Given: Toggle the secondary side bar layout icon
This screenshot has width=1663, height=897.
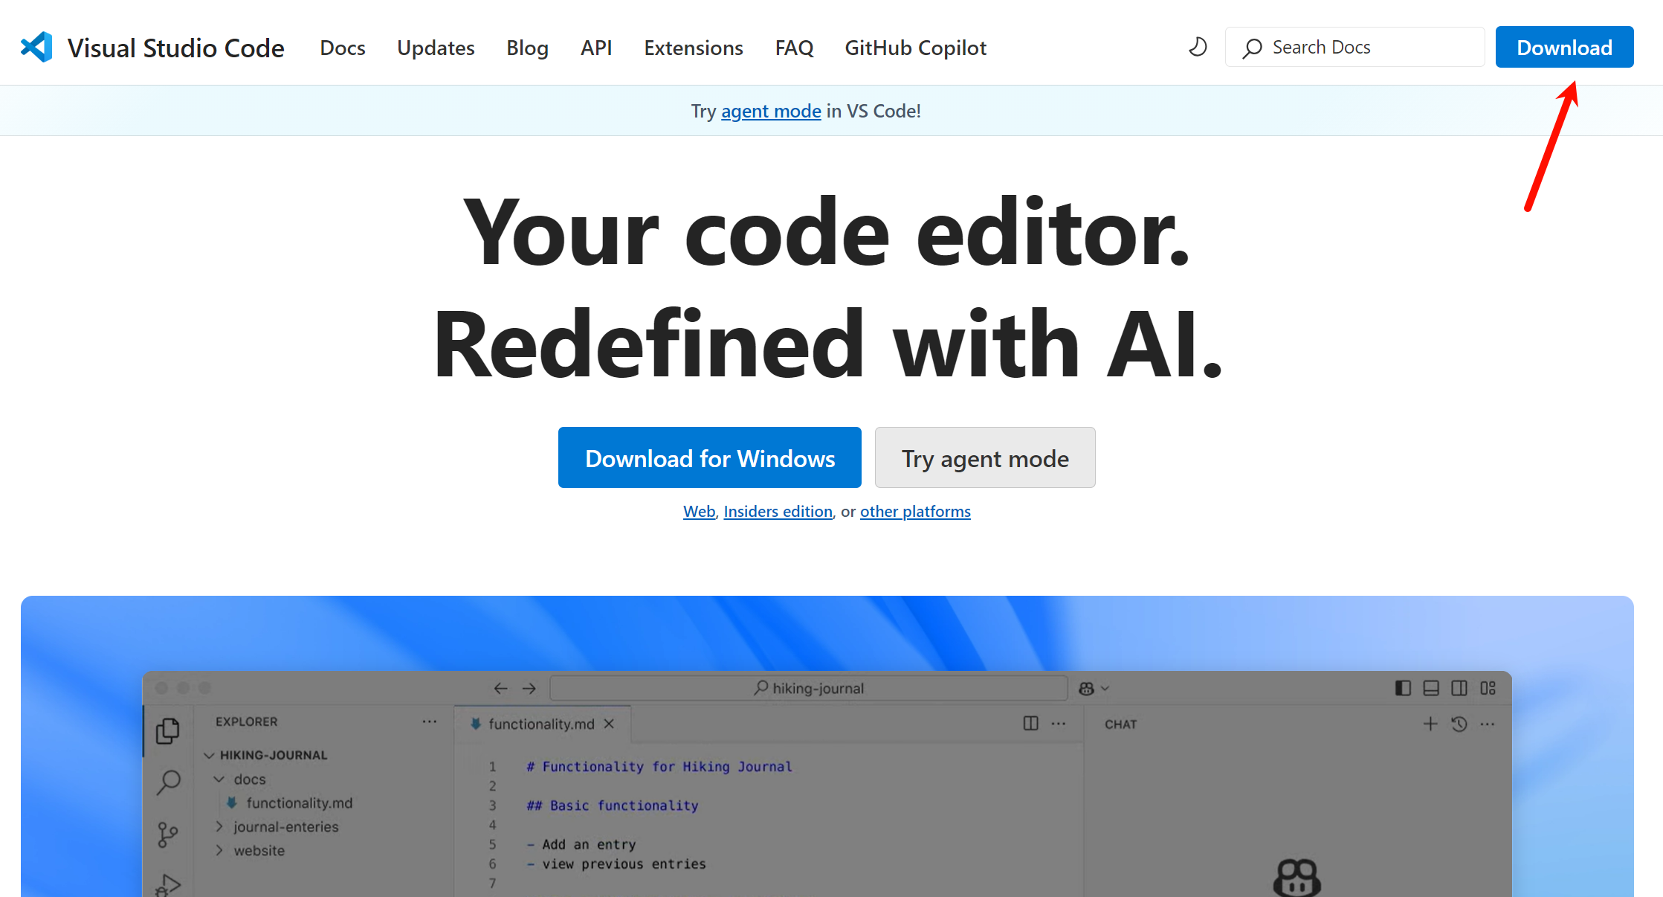Looking at the screenshot, I should coord(1459,688).
